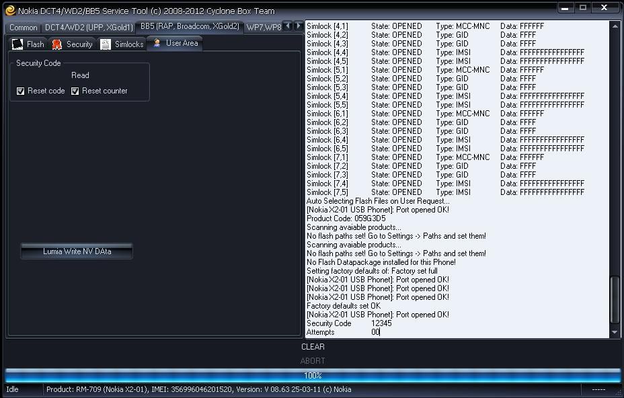Image resolution: width=624 pixels, height=398 pixels.
Task: Click the User Area person icon
Action: point(157,43)
